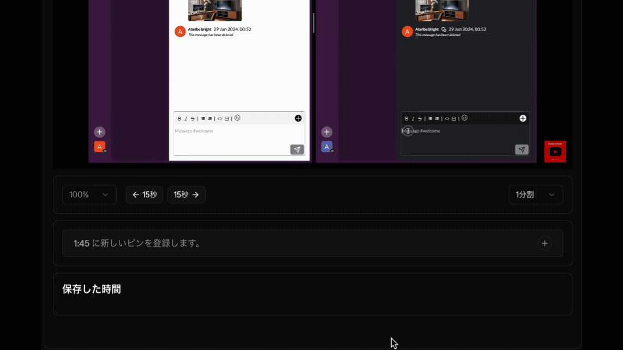Open the emoji picker
Viewport: 623px width, 350px height.
pos(238,118)
